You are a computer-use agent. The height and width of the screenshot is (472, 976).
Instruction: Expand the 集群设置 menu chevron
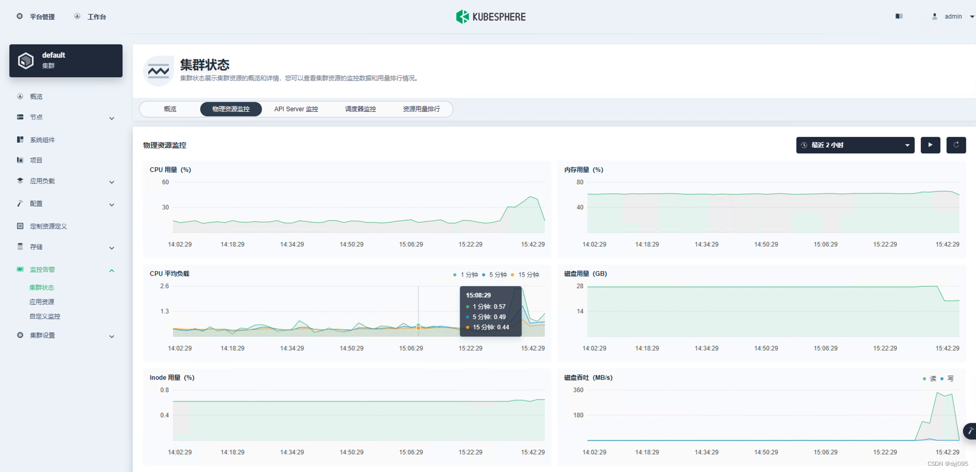point(112,337)
